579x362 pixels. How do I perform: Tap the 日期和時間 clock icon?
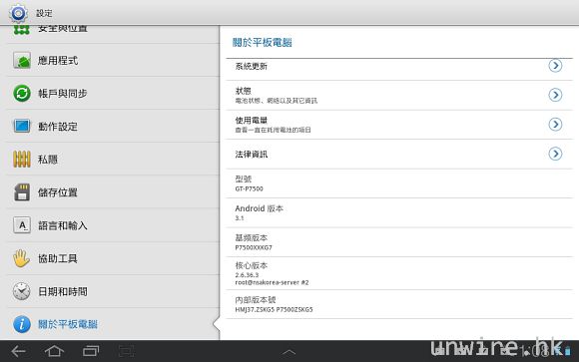click(x=22, y=291)
